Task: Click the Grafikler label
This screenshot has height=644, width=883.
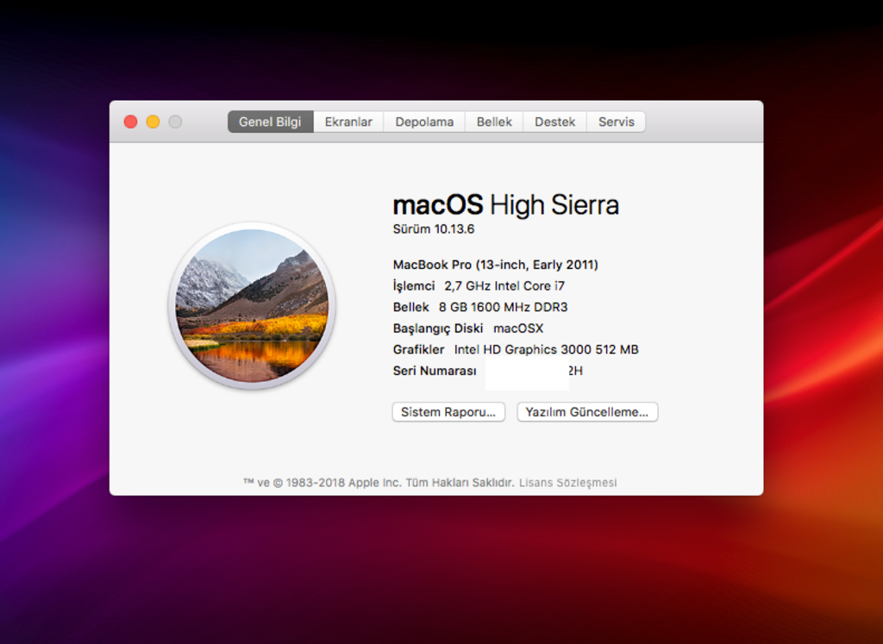Action: pos(418,349)
